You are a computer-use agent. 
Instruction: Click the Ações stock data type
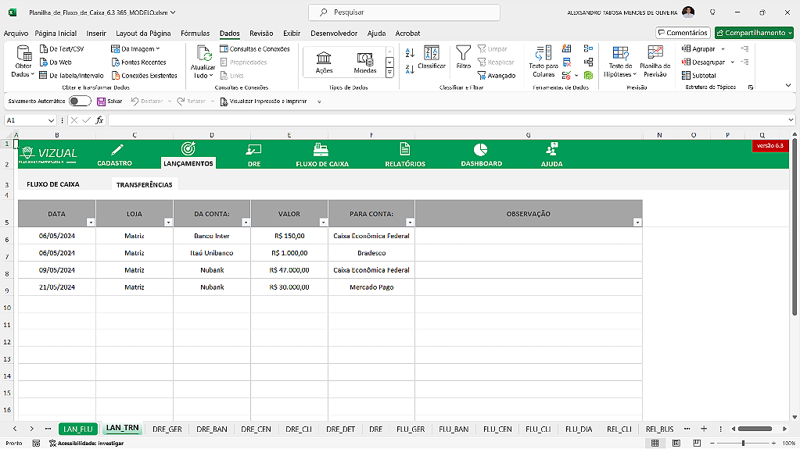click(324, 61)
